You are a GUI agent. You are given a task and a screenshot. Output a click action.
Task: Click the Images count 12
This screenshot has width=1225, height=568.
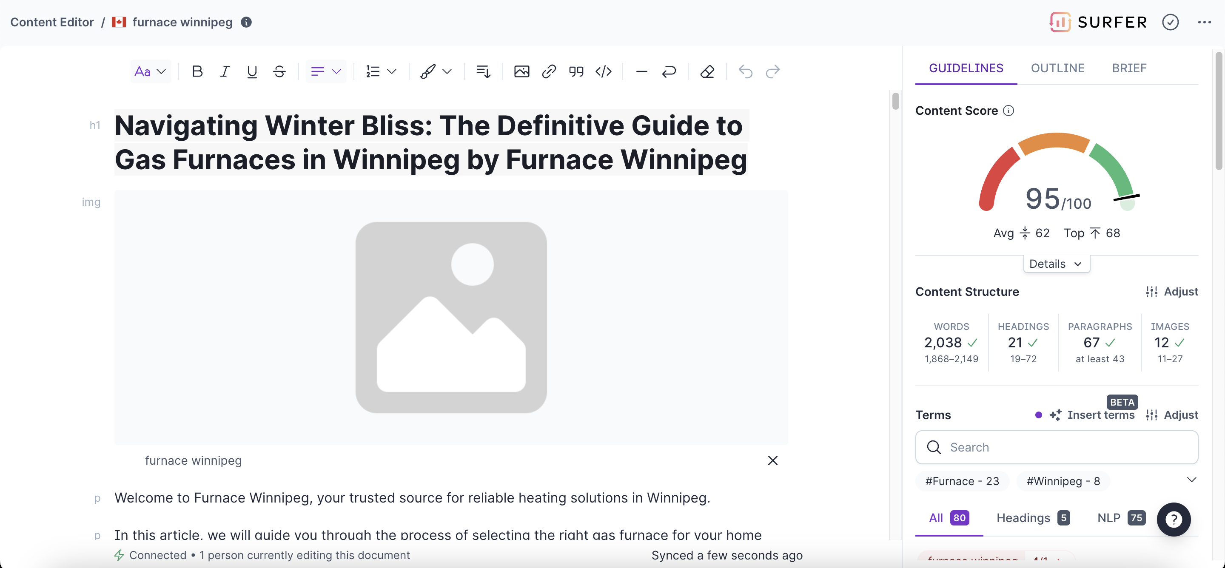(x=1169, y=343)
